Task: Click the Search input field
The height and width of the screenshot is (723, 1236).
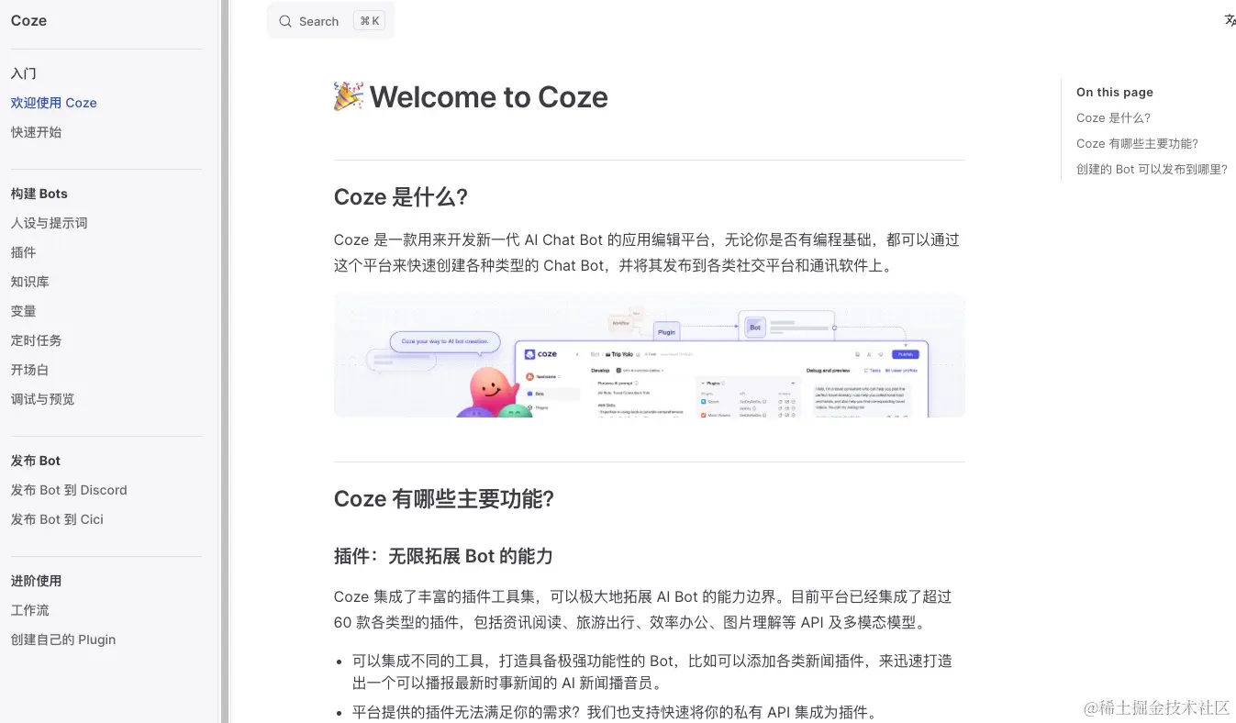Action: 330,21
